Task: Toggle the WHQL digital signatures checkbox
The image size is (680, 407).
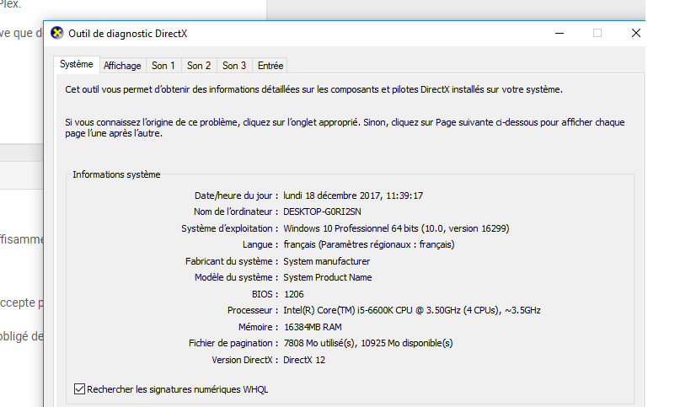Action: pos(80,389)
